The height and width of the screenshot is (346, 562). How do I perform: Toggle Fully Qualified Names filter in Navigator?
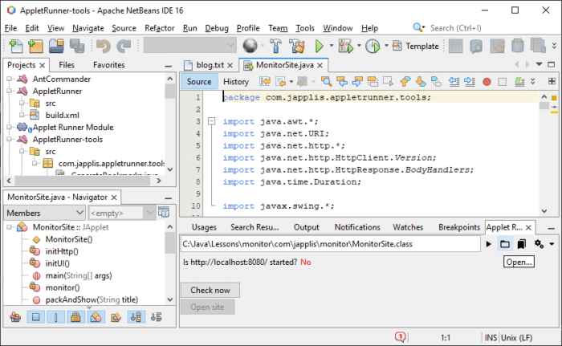(116, 317)
